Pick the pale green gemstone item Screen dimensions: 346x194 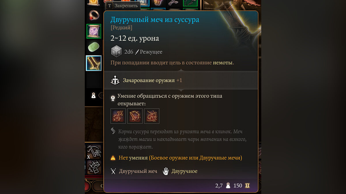click(94, 47)
